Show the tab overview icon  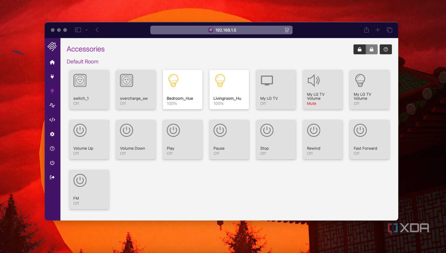point(390,30)
